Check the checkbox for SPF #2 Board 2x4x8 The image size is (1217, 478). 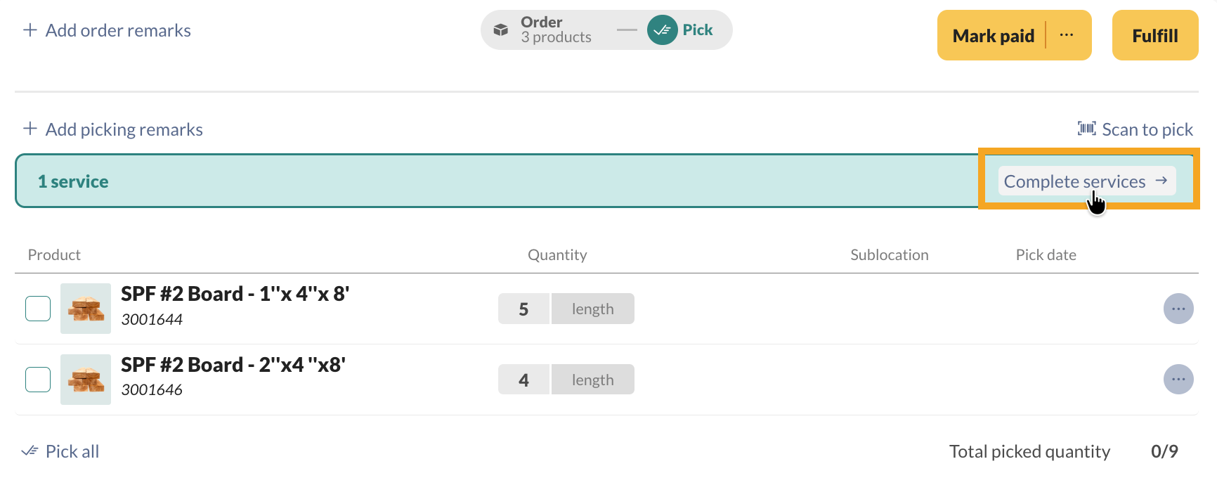pyautogui.click(x=38, y=379)
